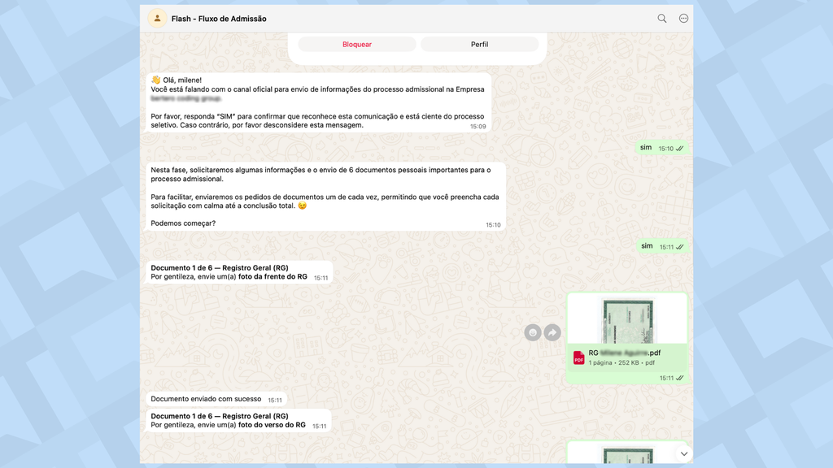The image size is (833, 468).
Task: Click the checkmarks on the first sim reply
Action: pyautogui.click(x=682, y=148)
